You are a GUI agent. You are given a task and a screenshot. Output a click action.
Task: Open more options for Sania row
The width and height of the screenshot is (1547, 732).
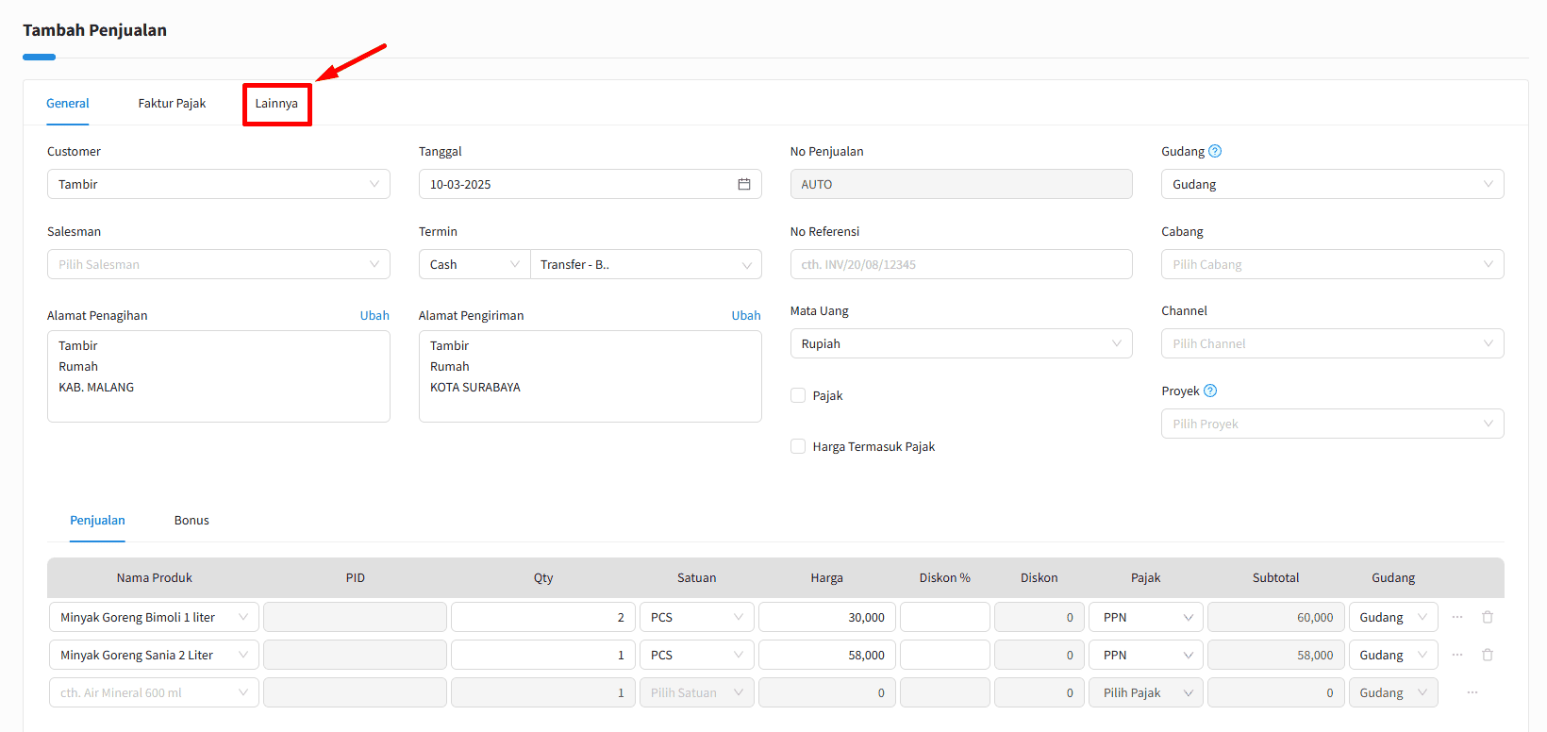click(x=1457, y=655)
